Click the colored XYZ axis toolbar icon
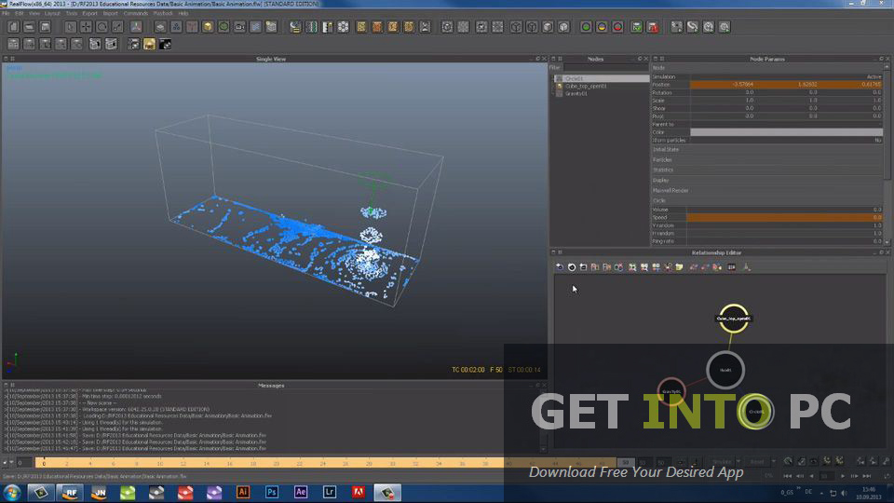 point(136,27)
